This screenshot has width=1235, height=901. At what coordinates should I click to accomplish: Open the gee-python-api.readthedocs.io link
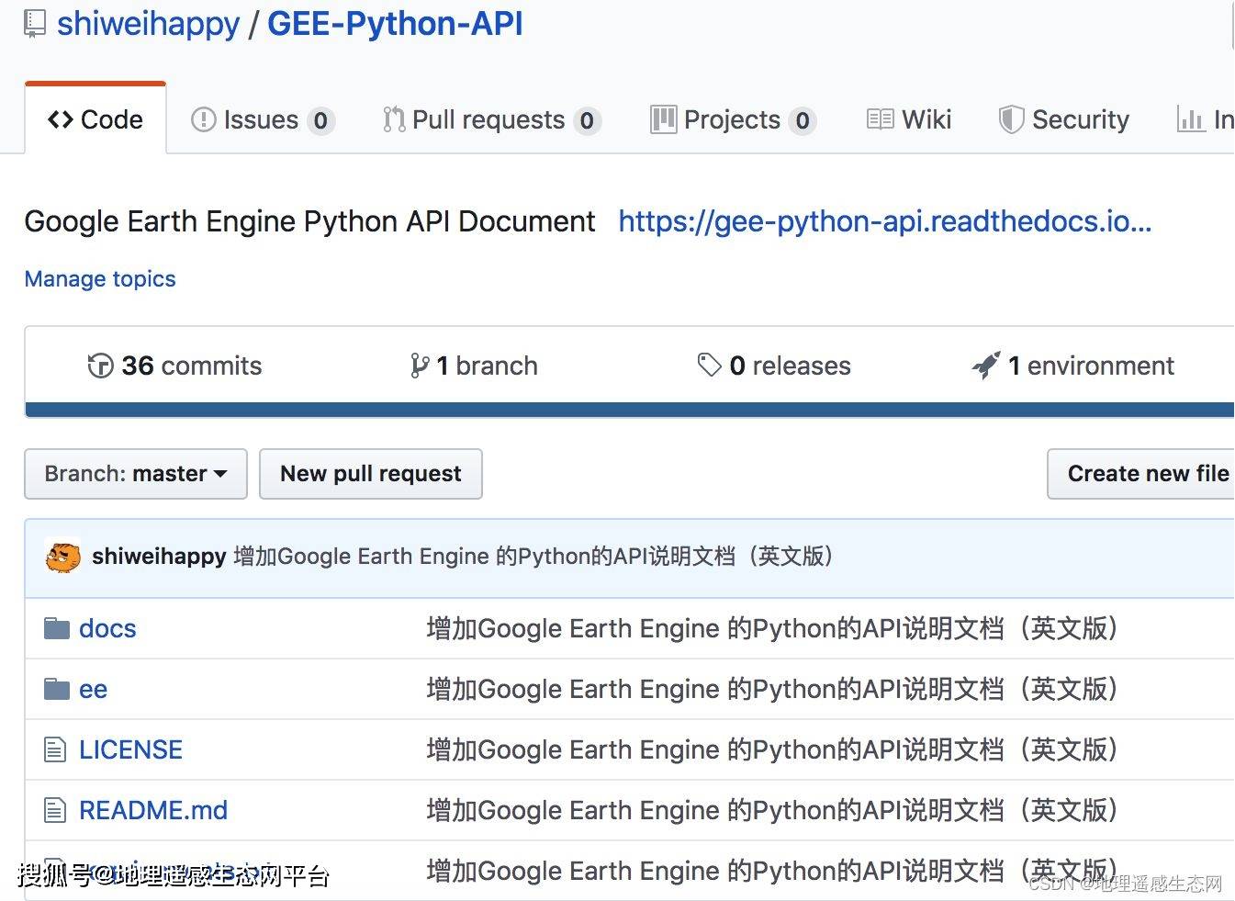pos(884,221)
